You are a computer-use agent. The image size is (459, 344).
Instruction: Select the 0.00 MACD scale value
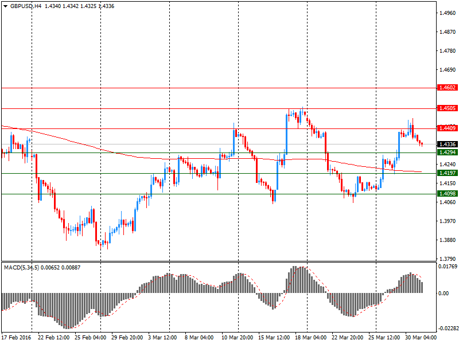444,294
